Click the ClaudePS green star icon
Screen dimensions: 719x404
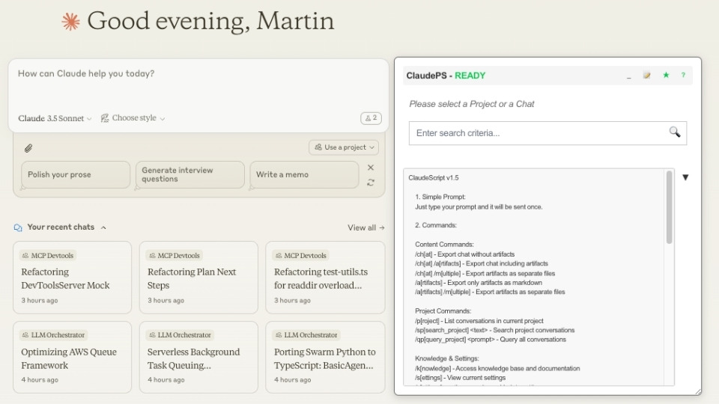[x=666, y=75]
